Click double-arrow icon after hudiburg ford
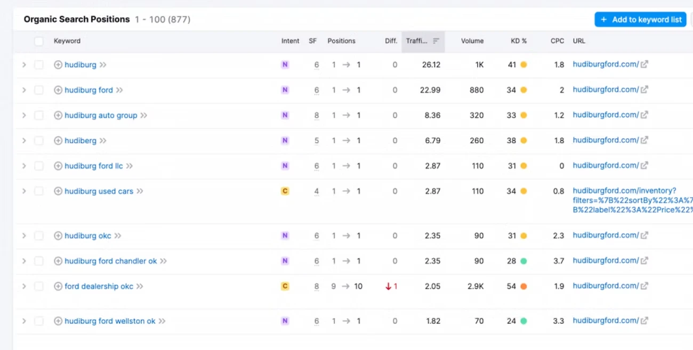The width and height of the screenshot is (693, 350). [x=119, y=90]
